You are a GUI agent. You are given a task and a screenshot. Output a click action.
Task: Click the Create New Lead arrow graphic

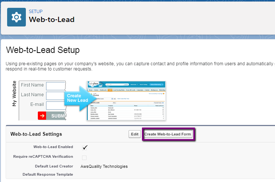click(x=80, y=98)
